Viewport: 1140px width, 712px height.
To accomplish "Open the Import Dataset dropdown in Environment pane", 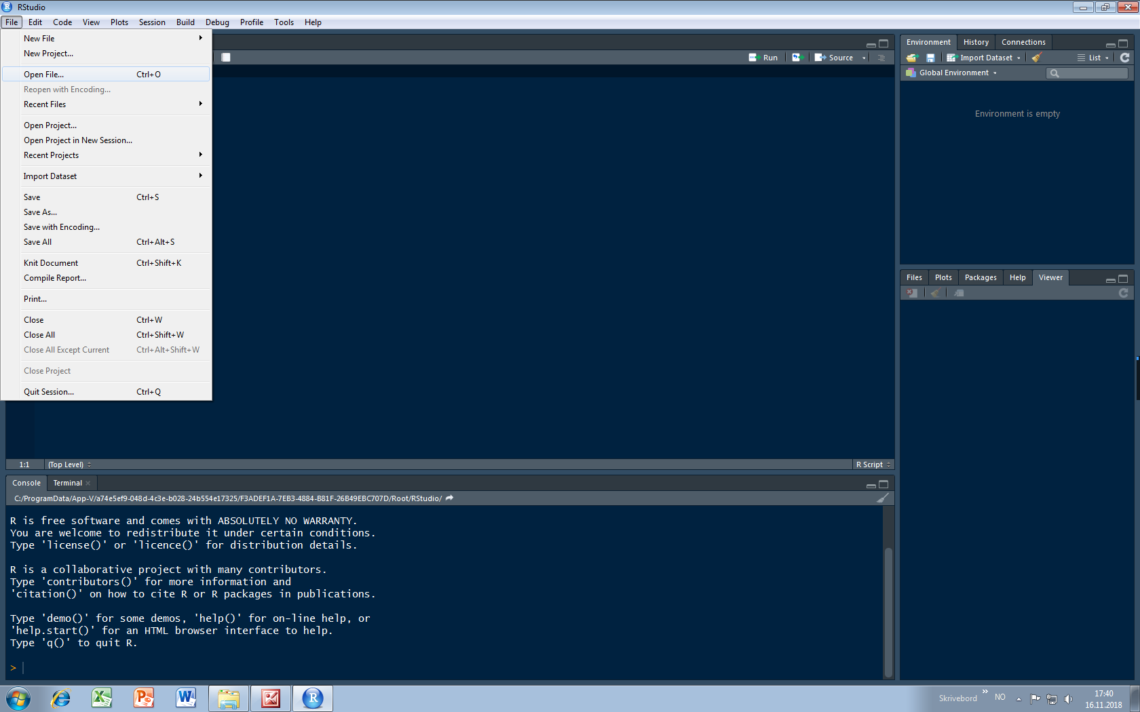I will click(983, 58).
